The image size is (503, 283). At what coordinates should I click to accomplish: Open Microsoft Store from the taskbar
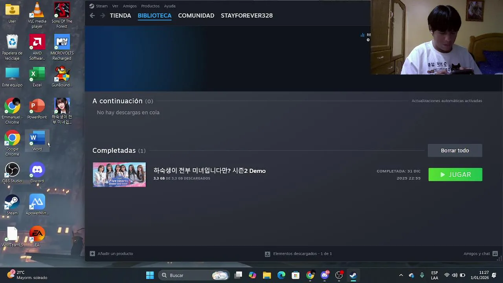[x=296, y=275]
